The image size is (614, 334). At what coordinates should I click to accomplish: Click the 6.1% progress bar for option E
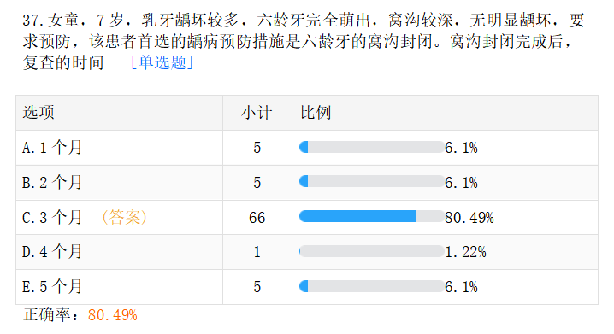pyautogui.click(x=372, y=286)
